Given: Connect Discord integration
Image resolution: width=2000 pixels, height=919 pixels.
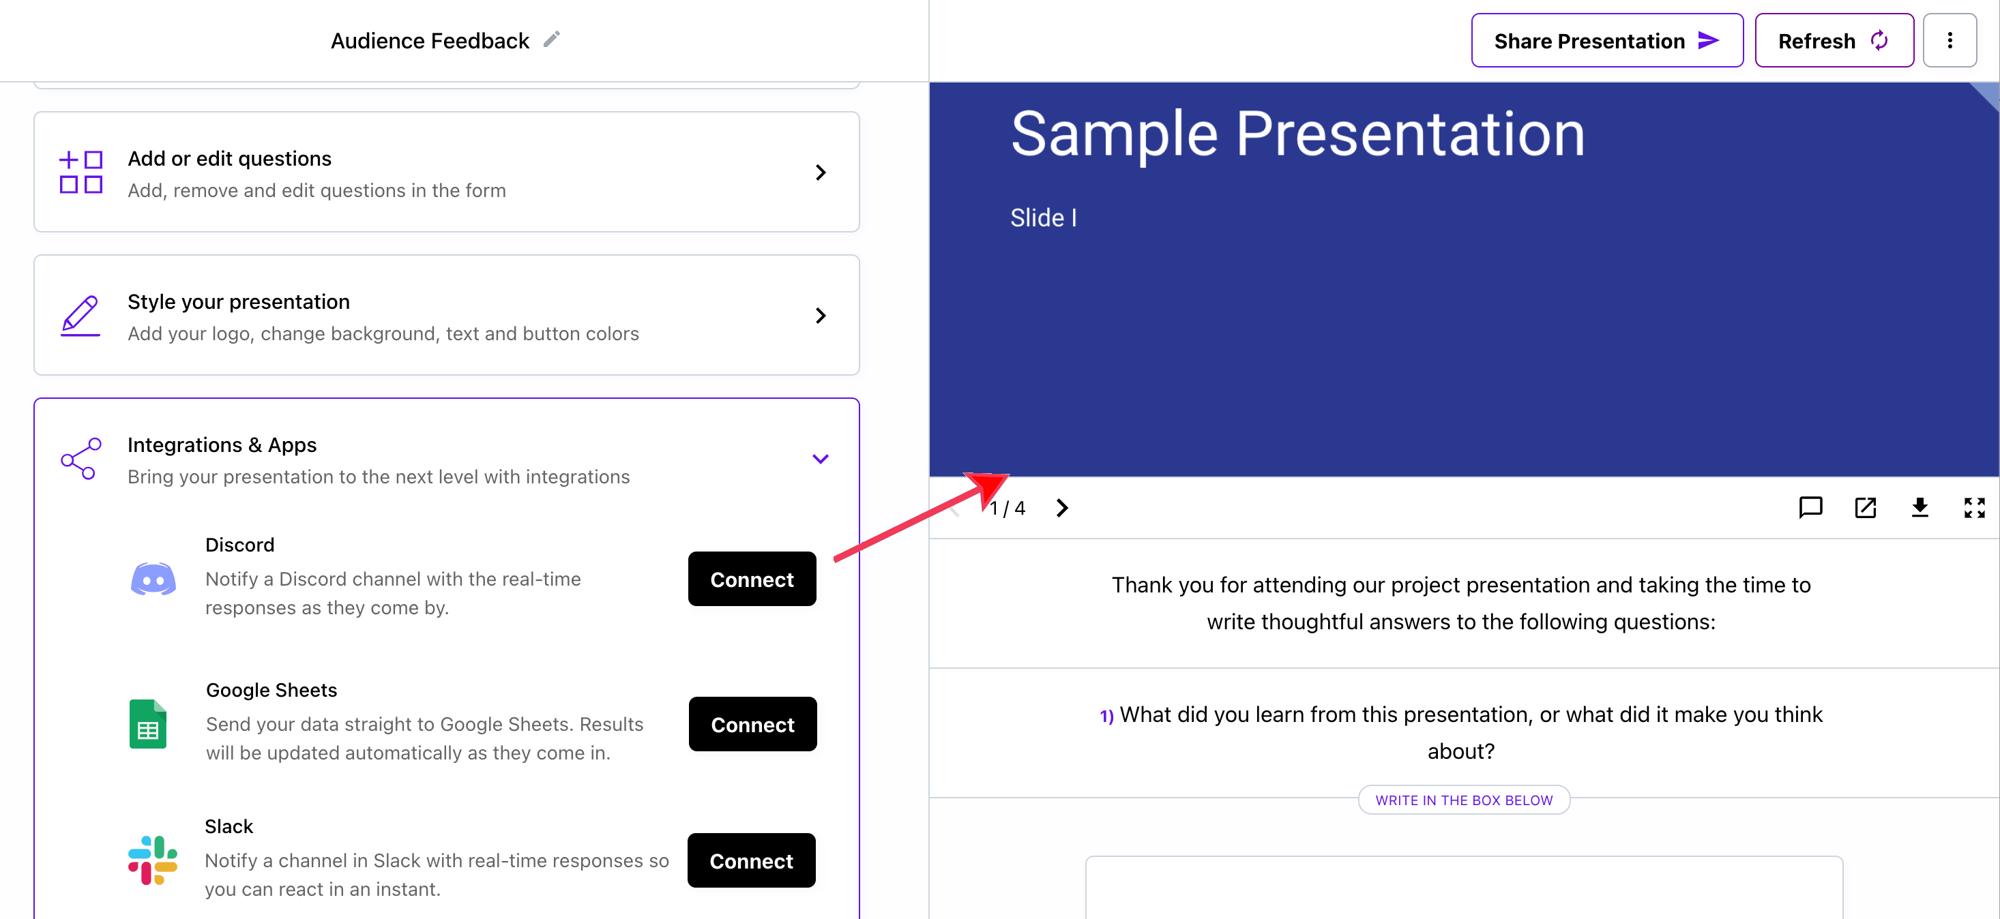Looking at the screenshot, I should [x=752, y=579].
